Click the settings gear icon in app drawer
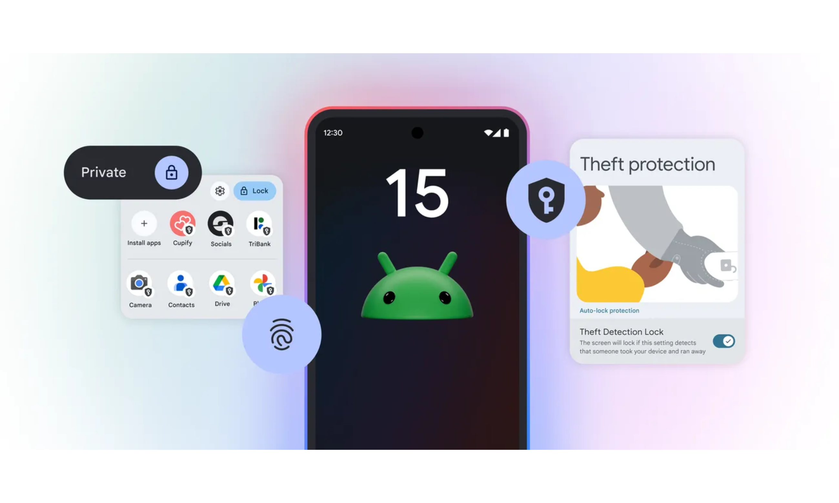Viewport: 839px width, 503px height. pyautogui.click(x=220, y=191)
